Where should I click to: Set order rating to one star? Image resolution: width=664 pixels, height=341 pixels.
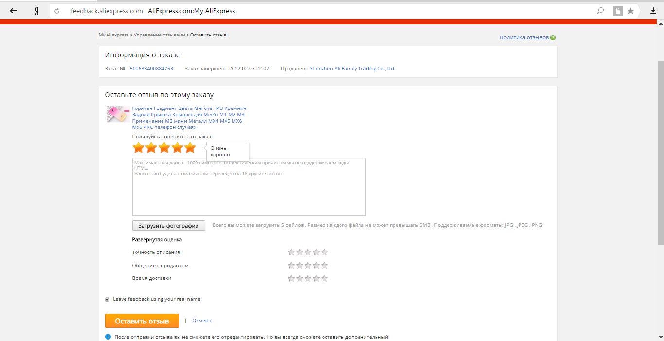point(138,147)
